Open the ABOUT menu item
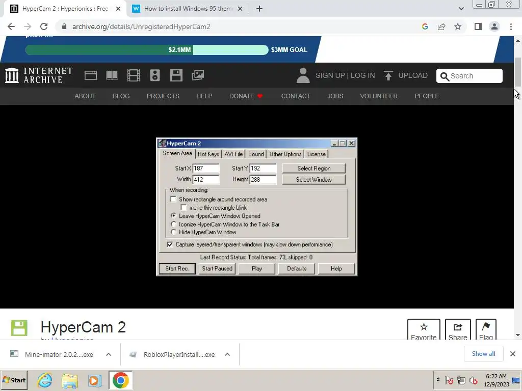 pos(85,96)
